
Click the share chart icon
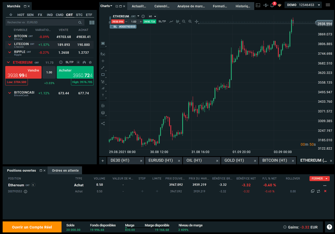click(x=103, y=123)
